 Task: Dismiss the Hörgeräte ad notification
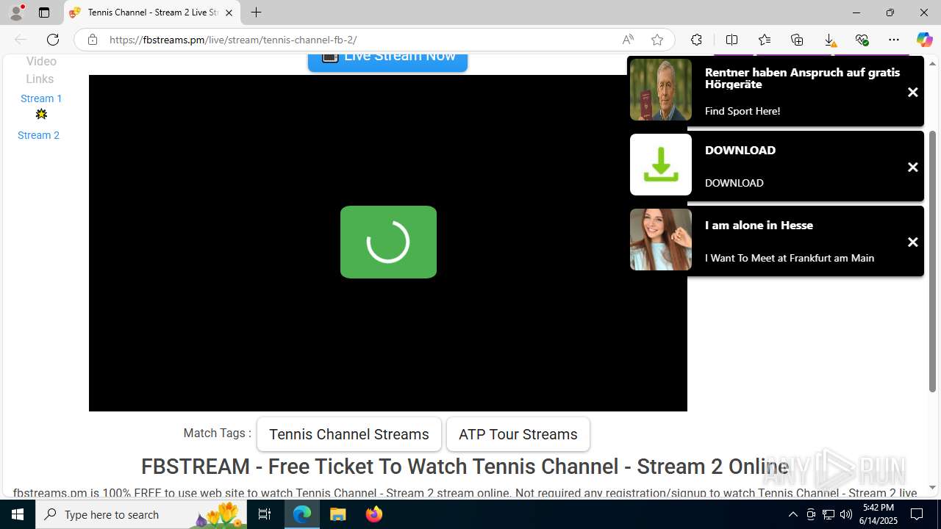[x=913, y=93]
